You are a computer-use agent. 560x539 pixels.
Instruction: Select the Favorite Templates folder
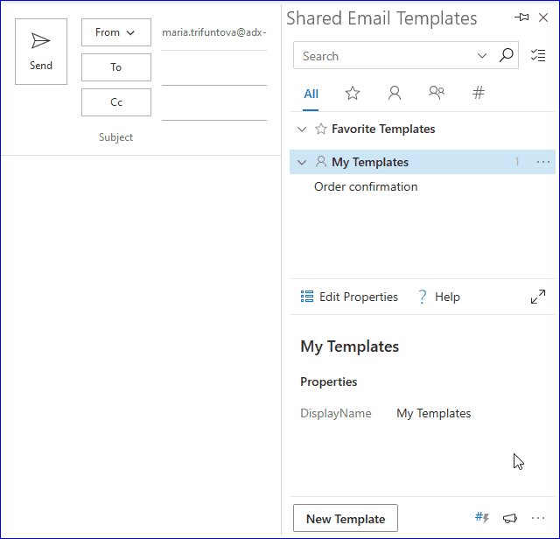point(423,129)
